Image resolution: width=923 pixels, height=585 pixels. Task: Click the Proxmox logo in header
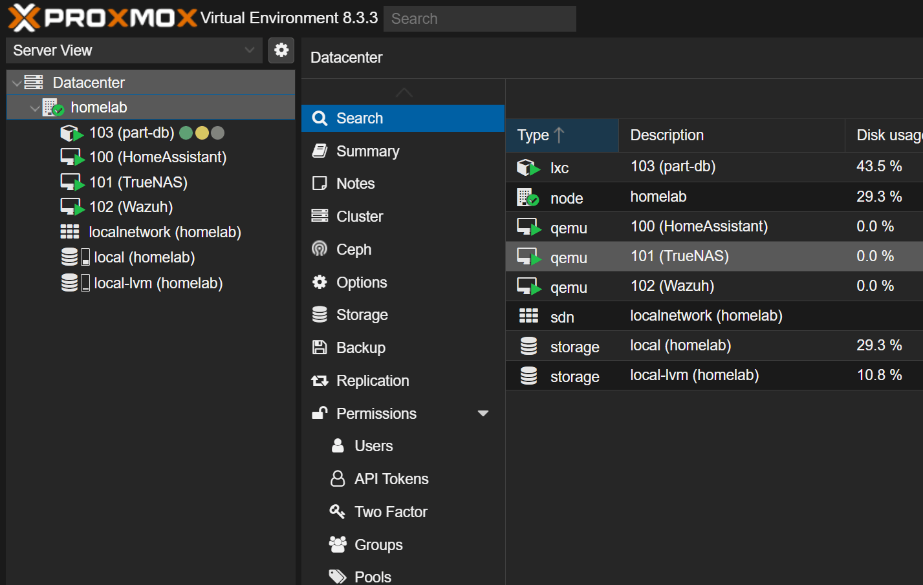(102, 18)
